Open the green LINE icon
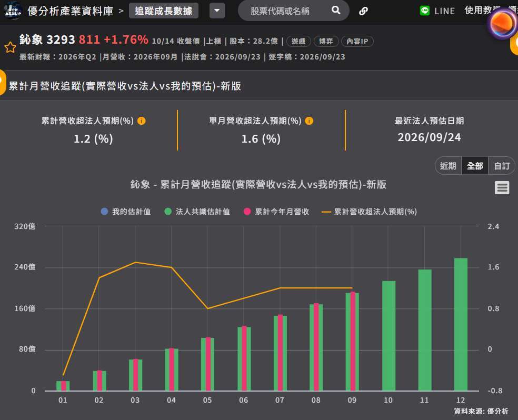Image resolution: width=518 pixels, height=420 pixels. click(424, 11)
